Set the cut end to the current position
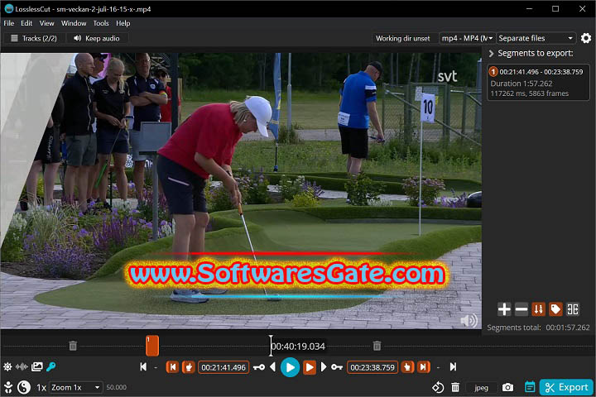Viewport: 596px width, 397px height. click(407, 367)
